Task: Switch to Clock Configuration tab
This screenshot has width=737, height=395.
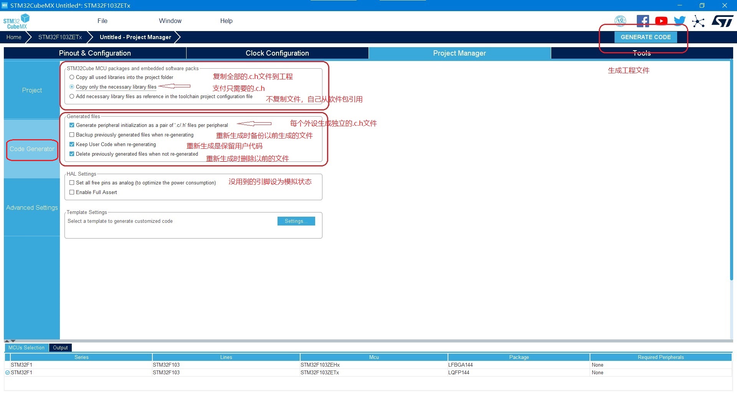Action: pos(277,53)
